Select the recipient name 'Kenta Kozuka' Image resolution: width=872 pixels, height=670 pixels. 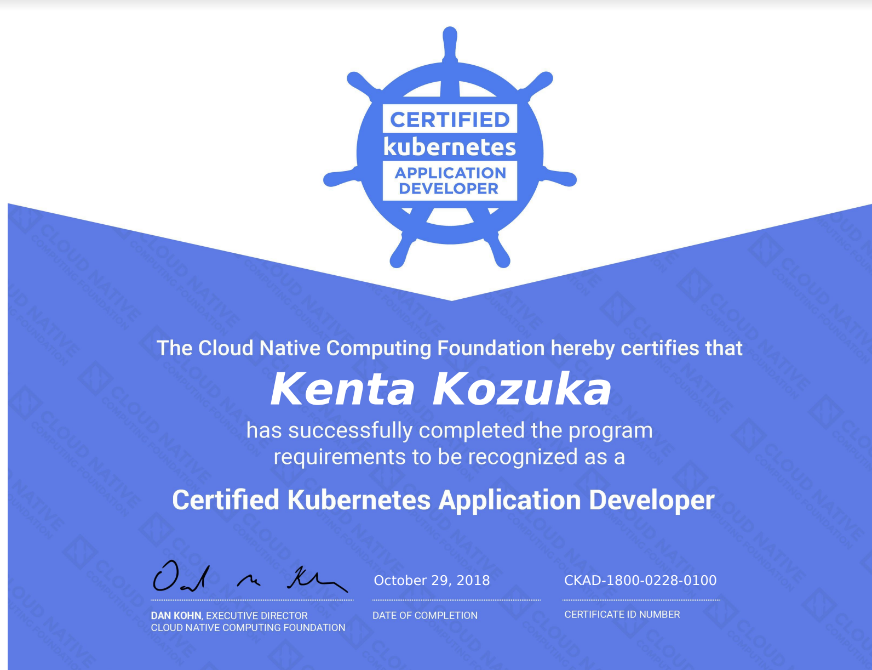(x=441, y=388)
